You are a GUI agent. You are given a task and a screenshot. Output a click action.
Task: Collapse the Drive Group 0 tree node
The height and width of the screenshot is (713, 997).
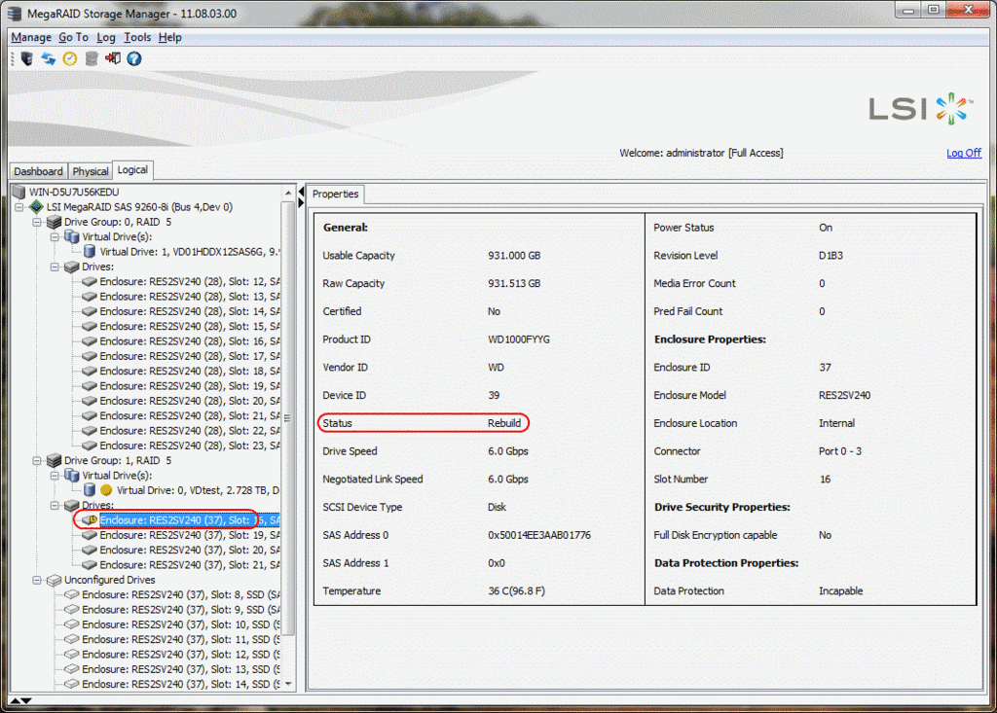(x=37, y=223)
